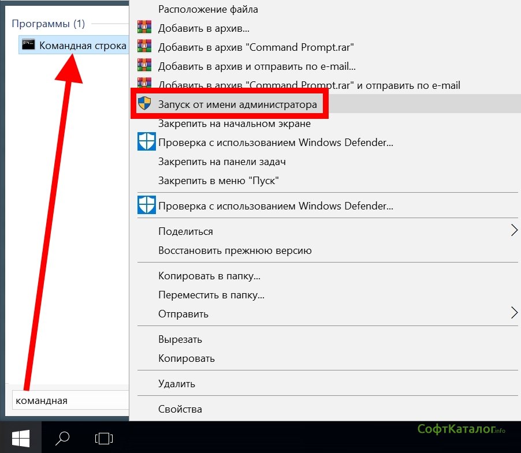This screenshot has width=521, height=453.
Task: Expand the "Поделиться" submenu arrow
Action: point(513,231)
